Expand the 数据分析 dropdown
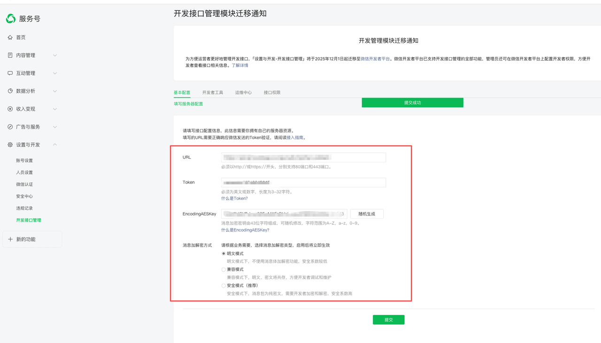This screenshot has width=601, height=343. pyautogui.click(x=54, y=91)
